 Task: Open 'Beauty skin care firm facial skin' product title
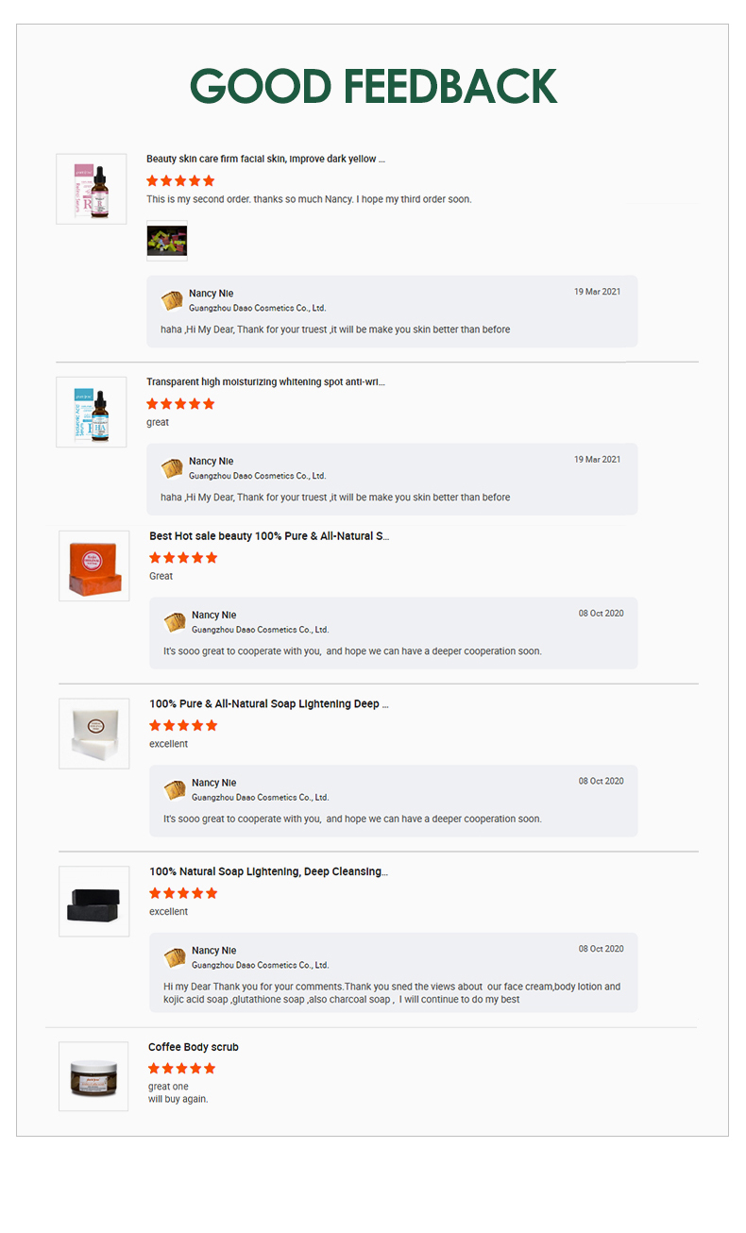[x=265, y=159]
